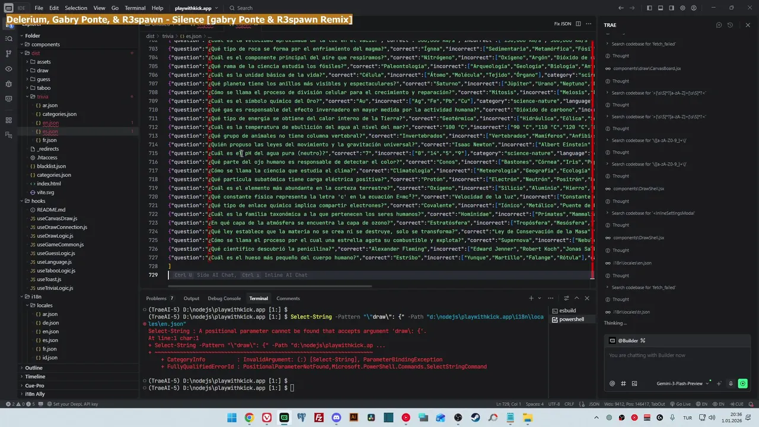Viewport: 759px width, 427px height.
Task: Add a # context reference in the chat
Action: click(623, 384)
